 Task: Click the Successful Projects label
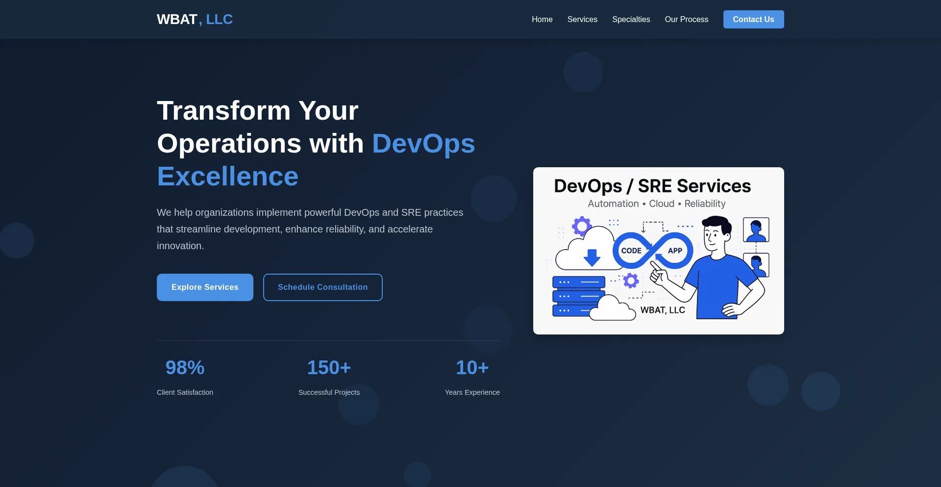coord(329,392)
